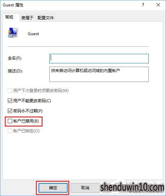Click the Guest 属性 title bar text

(x=13, y=5)
